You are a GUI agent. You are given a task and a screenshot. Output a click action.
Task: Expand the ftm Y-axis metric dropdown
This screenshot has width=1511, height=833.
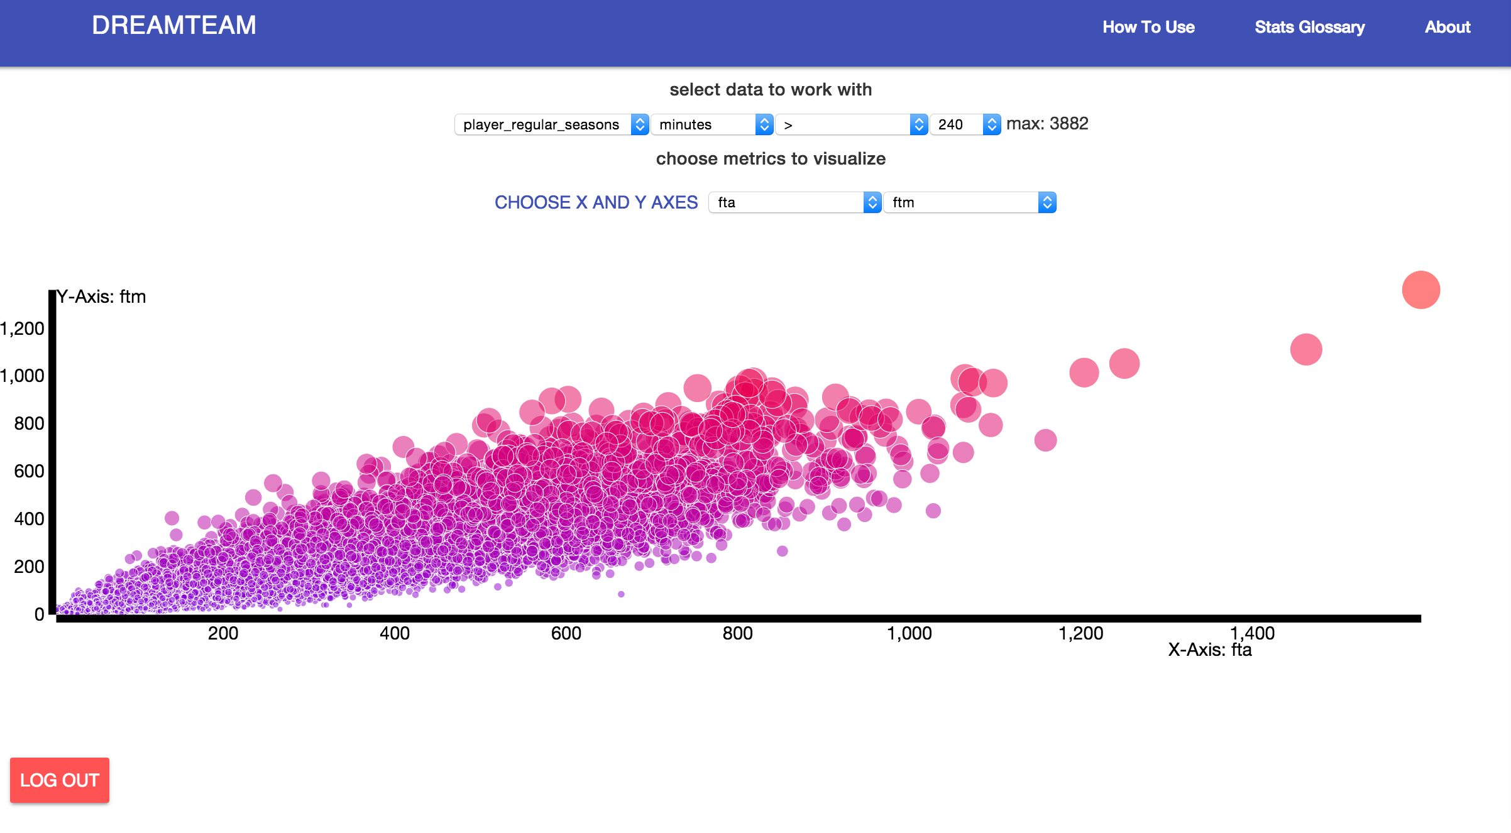click(x=962, y=202)
